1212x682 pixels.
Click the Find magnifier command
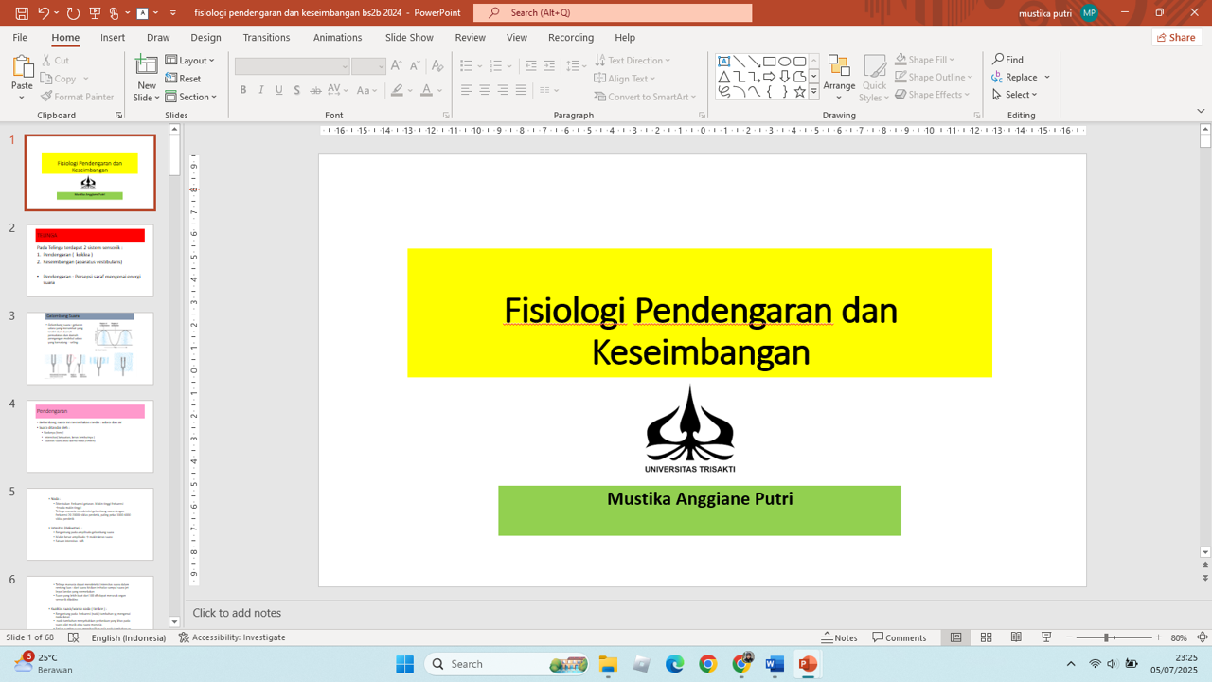pyautogui.click(x=1007, y=60)
